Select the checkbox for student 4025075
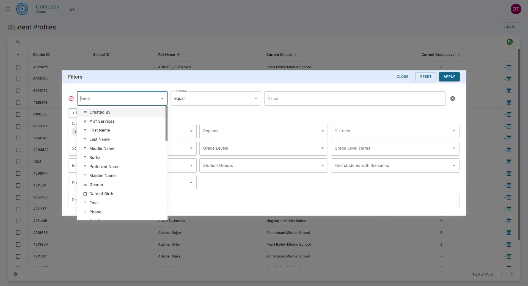528x286 pixels. pos(18,67)
